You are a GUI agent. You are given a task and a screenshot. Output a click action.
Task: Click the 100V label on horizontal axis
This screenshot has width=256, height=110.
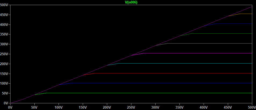(59, 107)
